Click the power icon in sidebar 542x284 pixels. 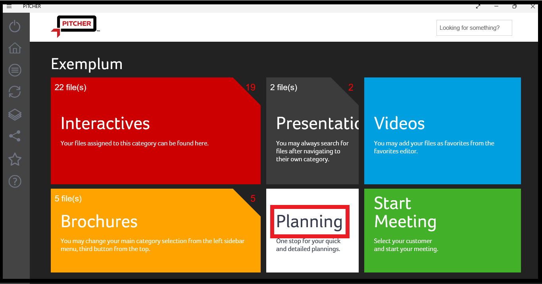[x=15, y=27]
